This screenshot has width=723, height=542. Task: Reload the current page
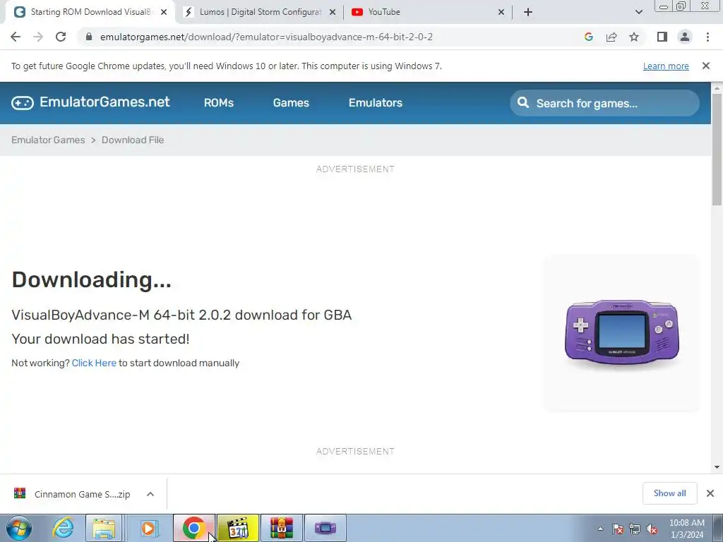(x=61, y=37)
